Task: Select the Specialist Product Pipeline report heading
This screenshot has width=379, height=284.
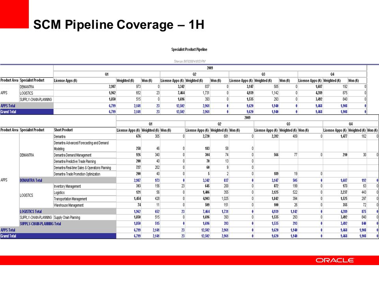Action: coord(189,50)
